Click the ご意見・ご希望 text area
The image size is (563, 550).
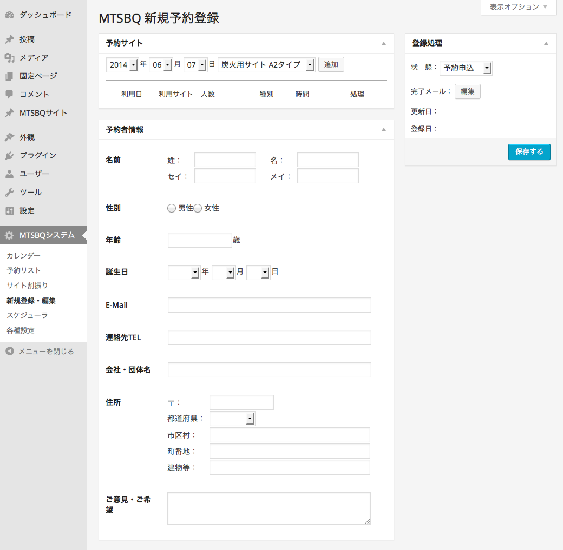click(x=269, y=508)
